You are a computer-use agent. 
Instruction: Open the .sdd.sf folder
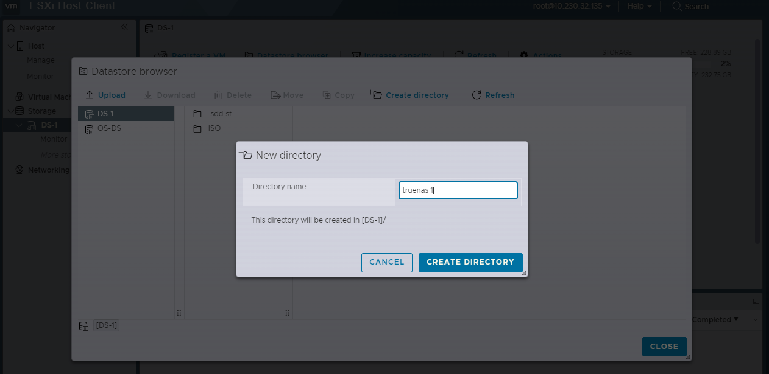197,114
